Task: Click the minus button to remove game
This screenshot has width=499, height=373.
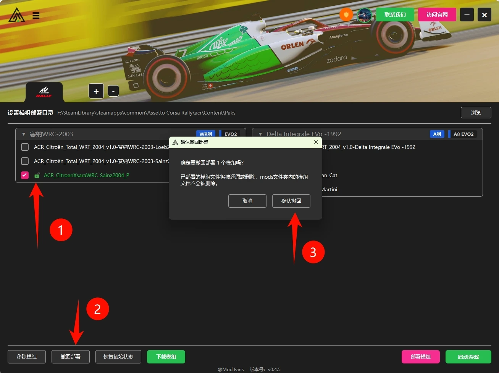Action: [x=113, y=91]
